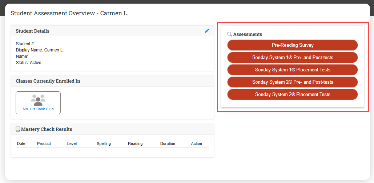Click the pencil edit icon in Student Details
Screen dimensions: 374x183
[207, 31]
